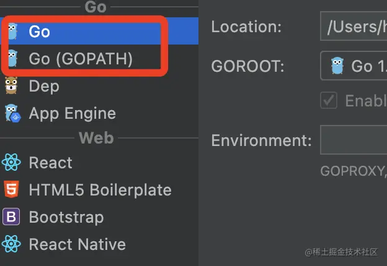Select the Go project type
The image size is (387, 266).
(99, 31)
